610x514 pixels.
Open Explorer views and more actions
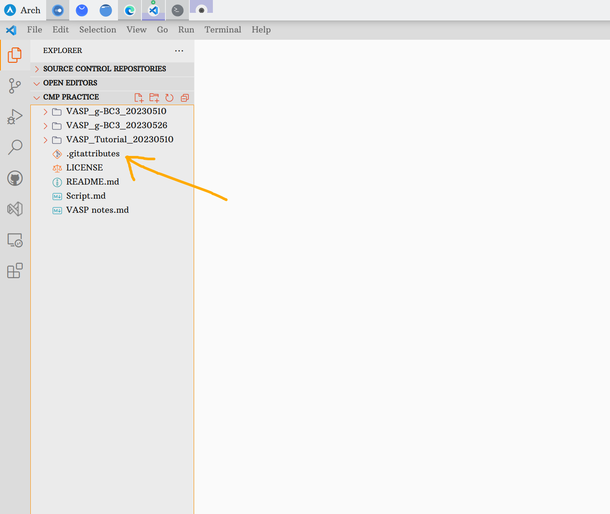[x=179, y=50]
